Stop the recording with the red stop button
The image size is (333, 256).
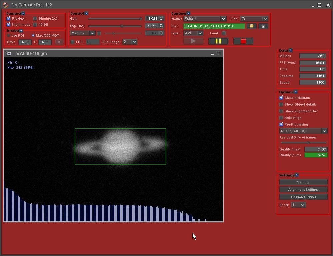point(243,41)
